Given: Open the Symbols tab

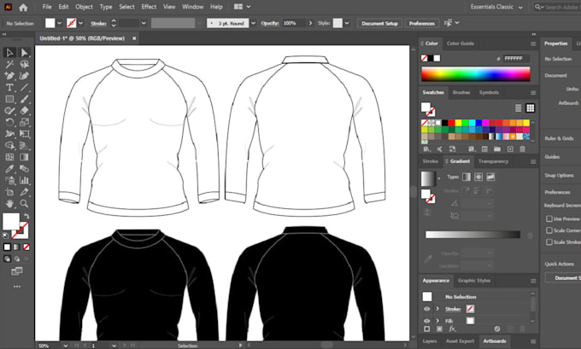Looking at the screenshot, I should (489, 92).
